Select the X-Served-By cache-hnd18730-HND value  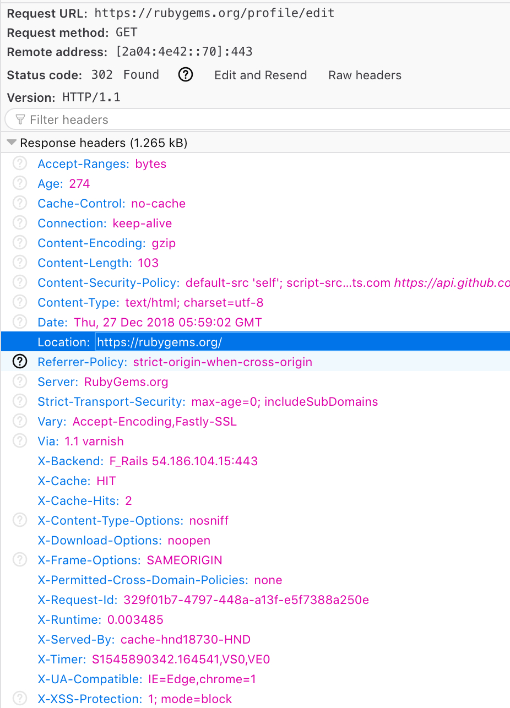[186, 640]
